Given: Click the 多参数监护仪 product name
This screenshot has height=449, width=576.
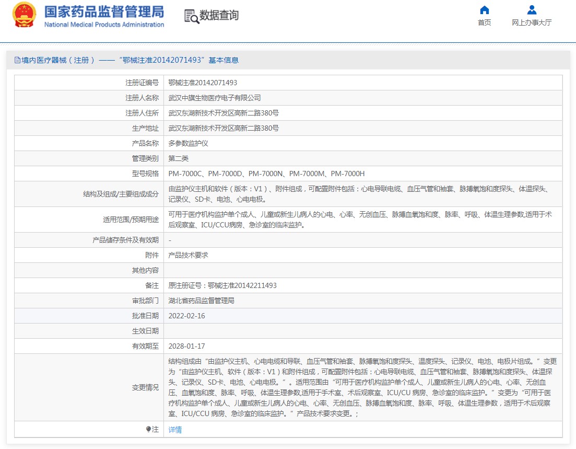Looking at the screenshot, I should pyautogui.click(x=188, y=143).
